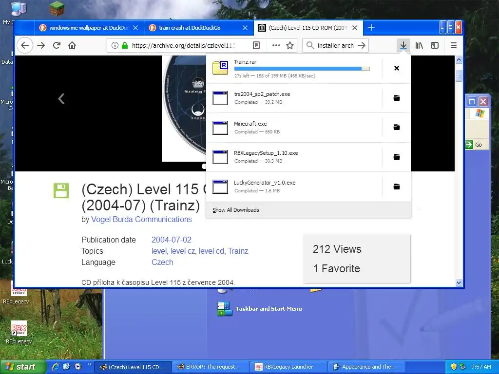
Task: Open the 2004-07-02 publication date link
Action: 171,240
